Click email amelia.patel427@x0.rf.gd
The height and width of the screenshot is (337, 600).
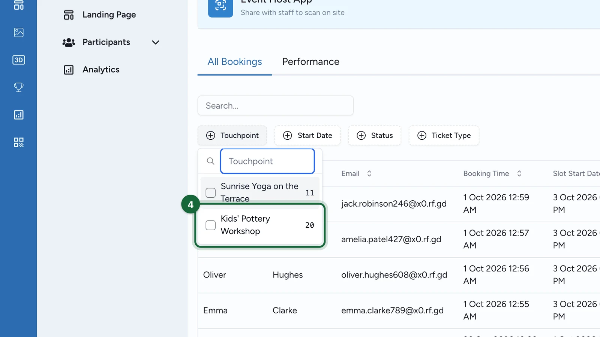pos(391,239)
